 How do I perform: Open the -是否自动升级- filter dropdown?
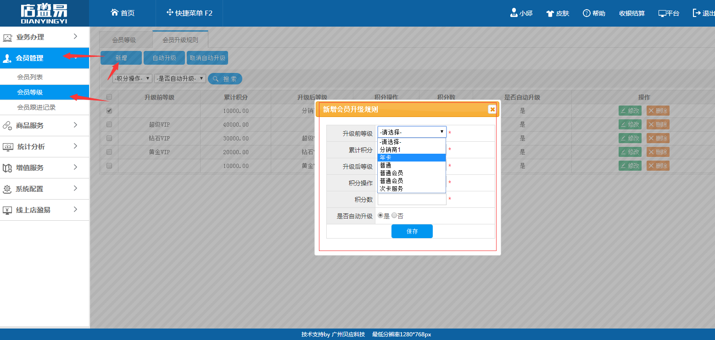[180, 78]
